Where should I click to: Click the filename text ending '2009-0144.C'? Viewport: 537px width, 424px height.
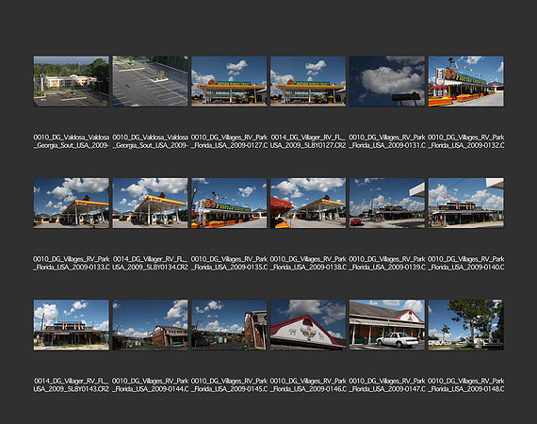[x=151, y=385]
